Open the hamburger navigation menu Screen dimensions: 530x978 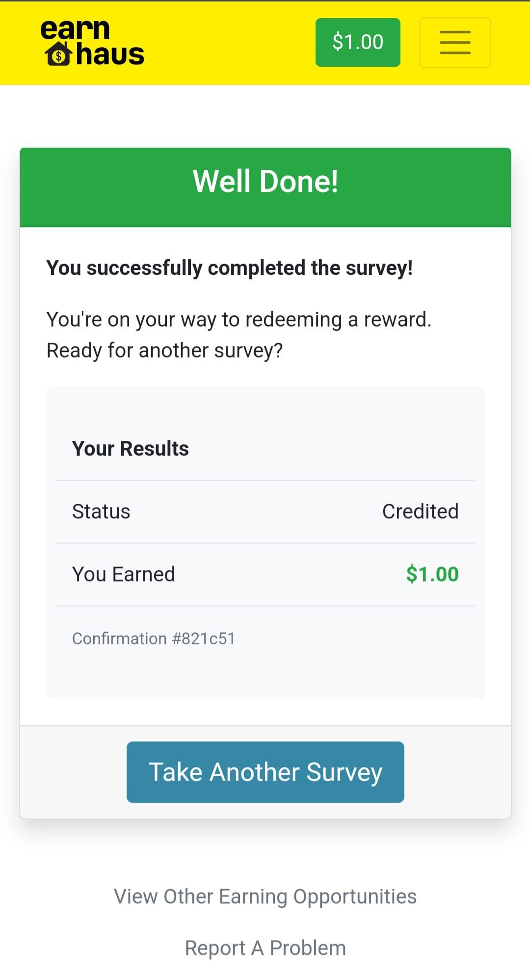point(455,42)
